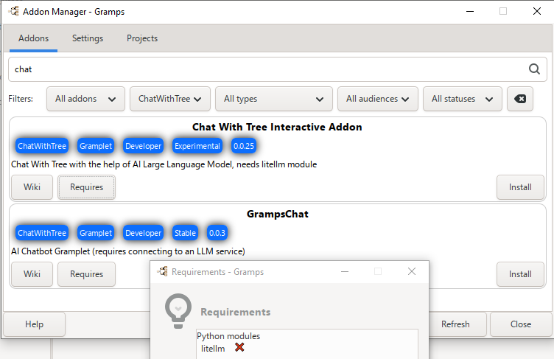Viewport: 554px width, 359px height.
Task: Open the All types filter dropdown
Action: (x=274, y=99)
